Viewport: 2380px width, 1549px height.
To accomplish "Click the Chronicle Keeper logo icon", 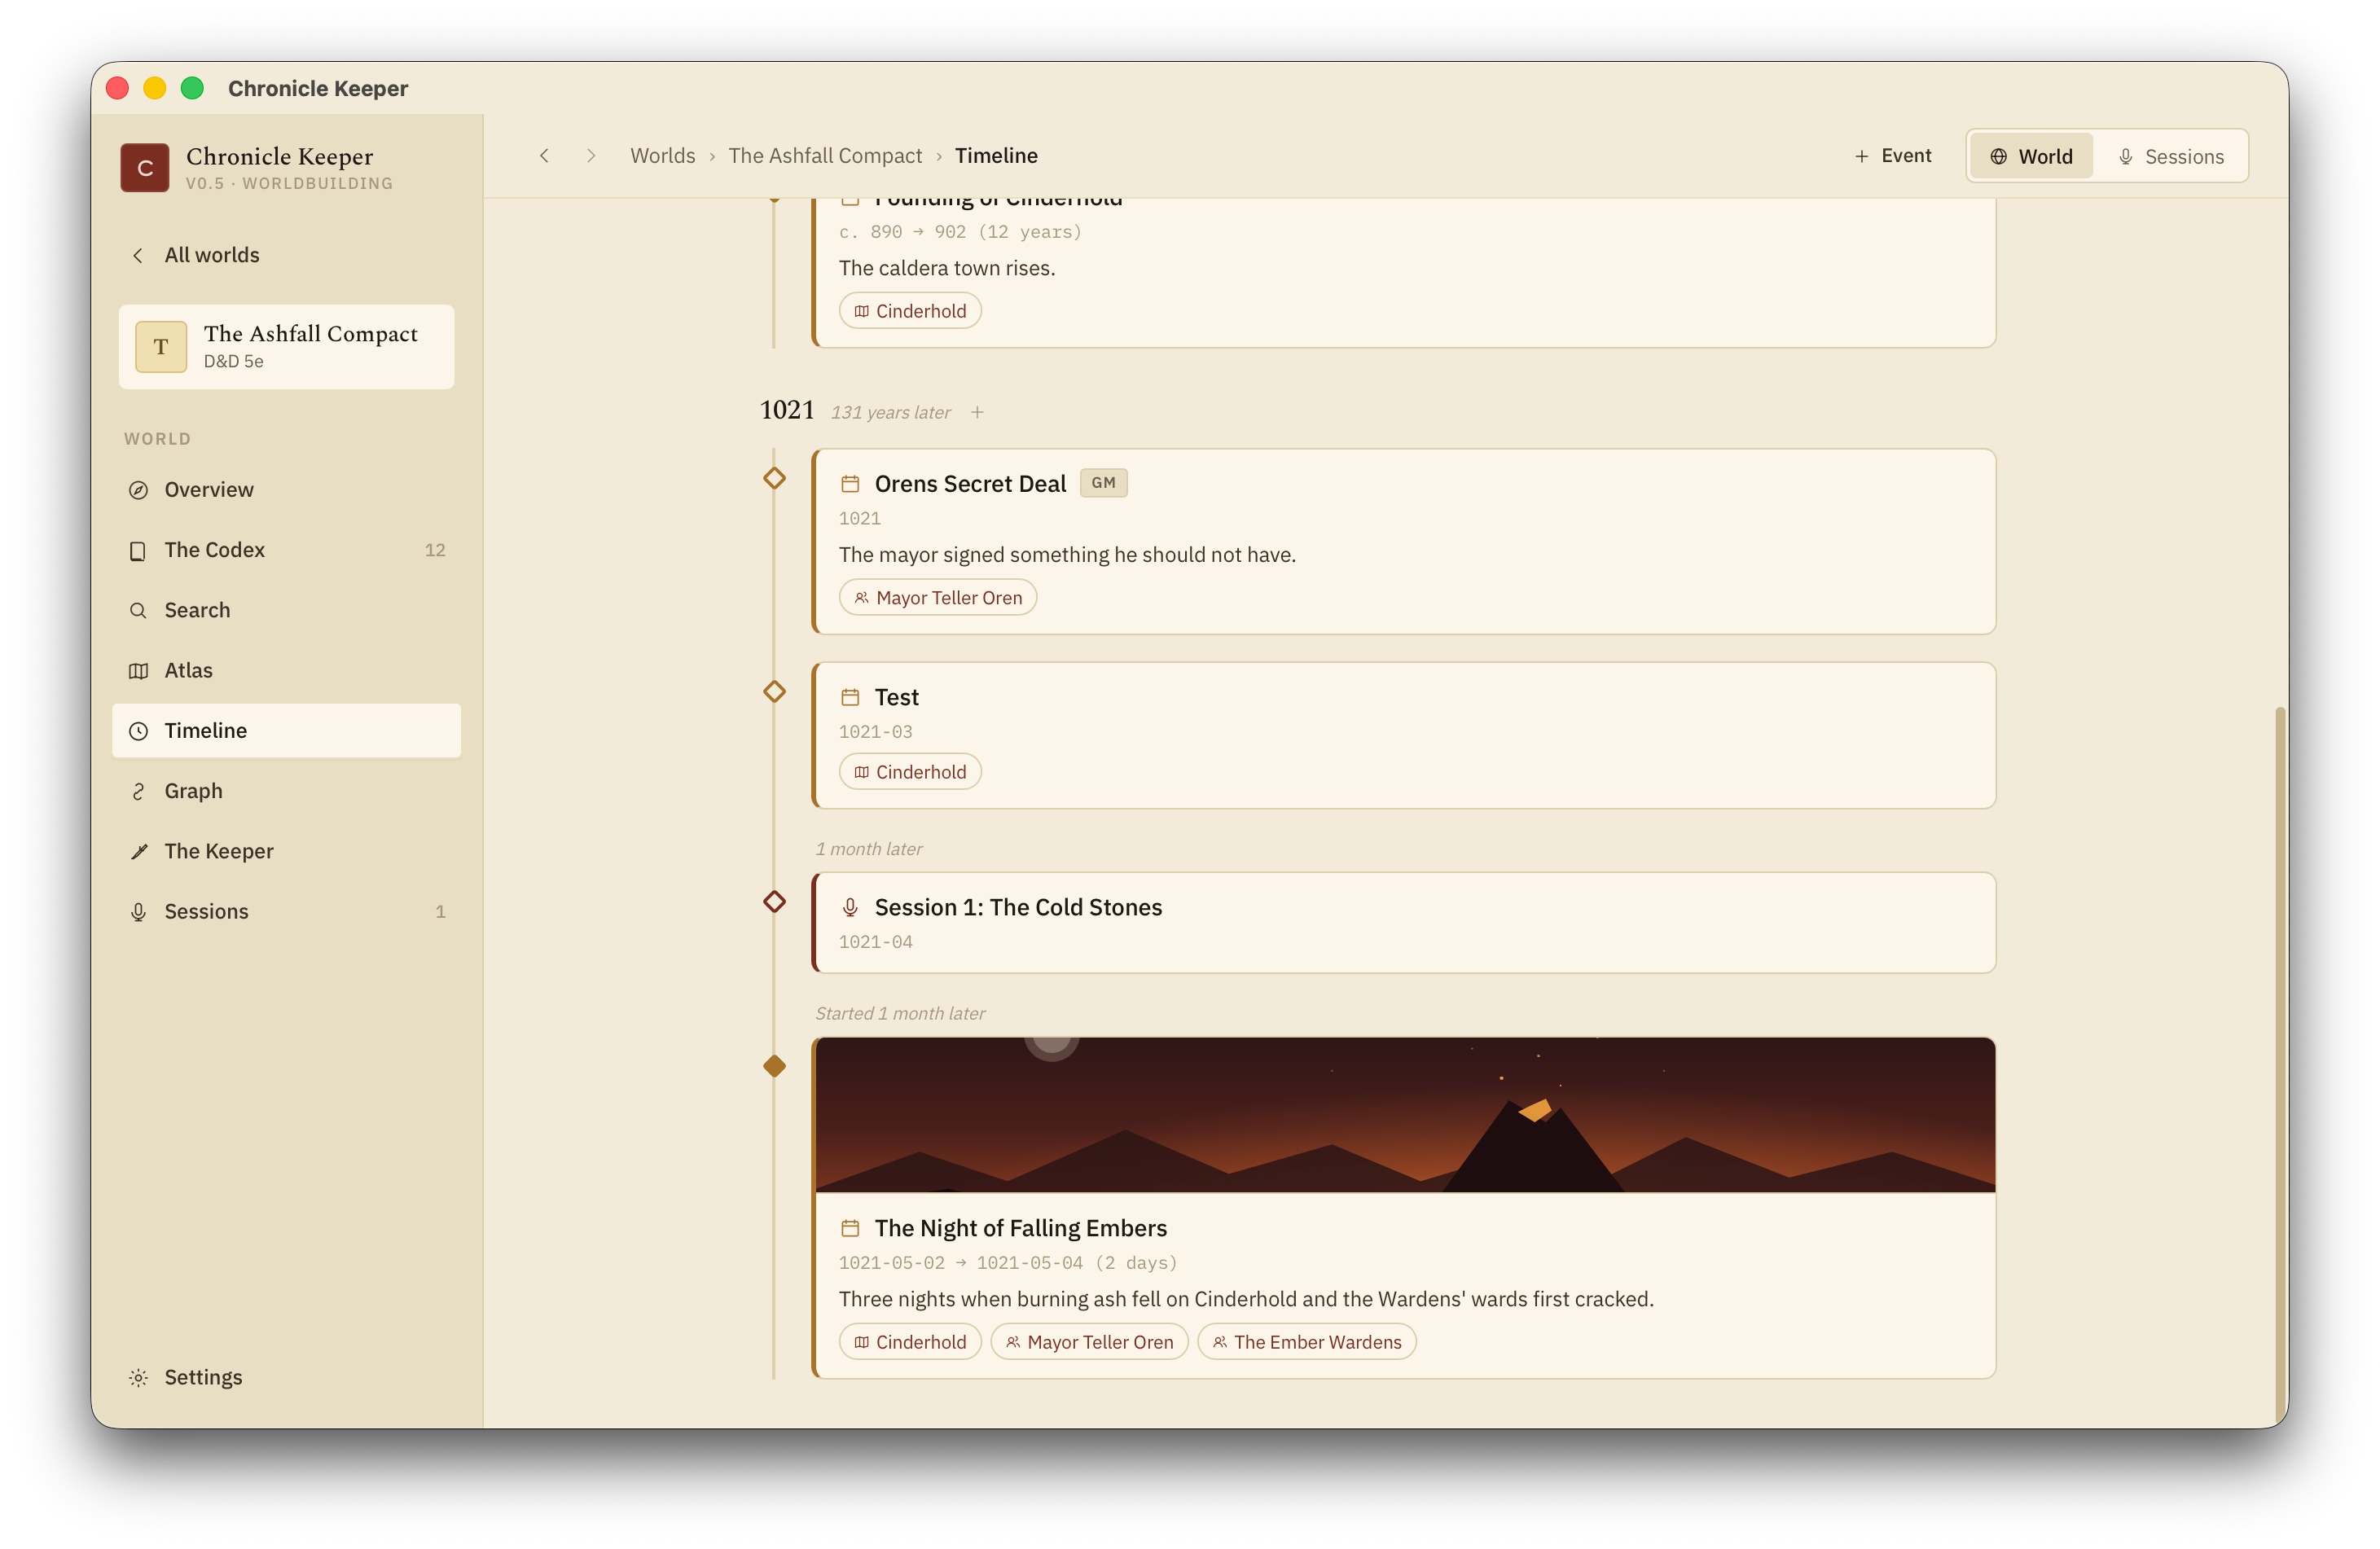I will pyautogui.click(x=145, y=167).
